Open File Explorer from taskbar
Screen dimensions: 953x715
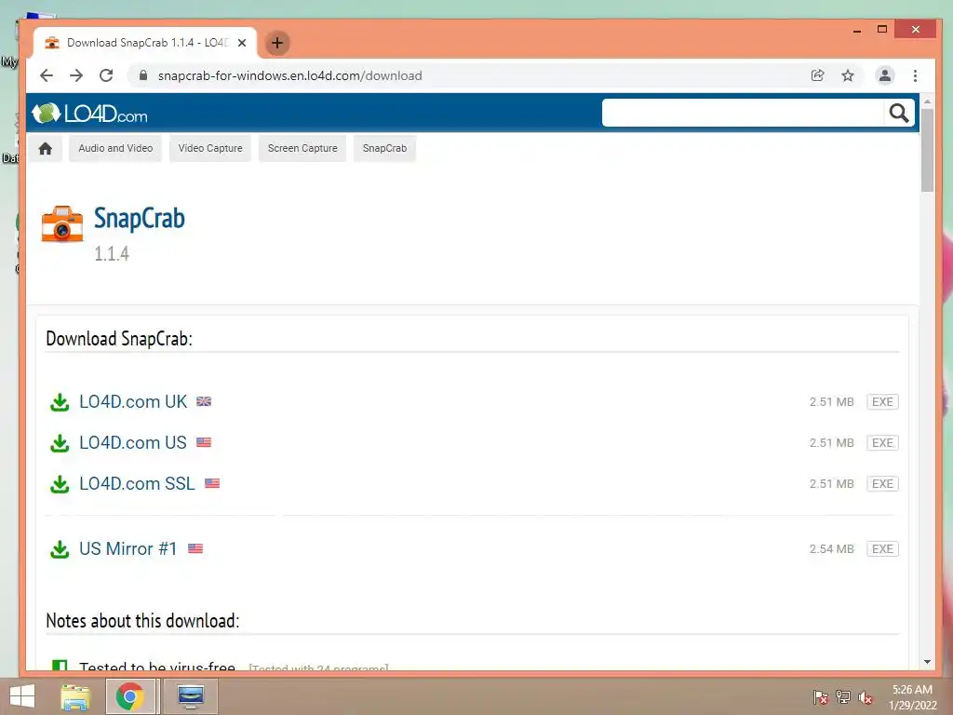click(x=75, y=696)
